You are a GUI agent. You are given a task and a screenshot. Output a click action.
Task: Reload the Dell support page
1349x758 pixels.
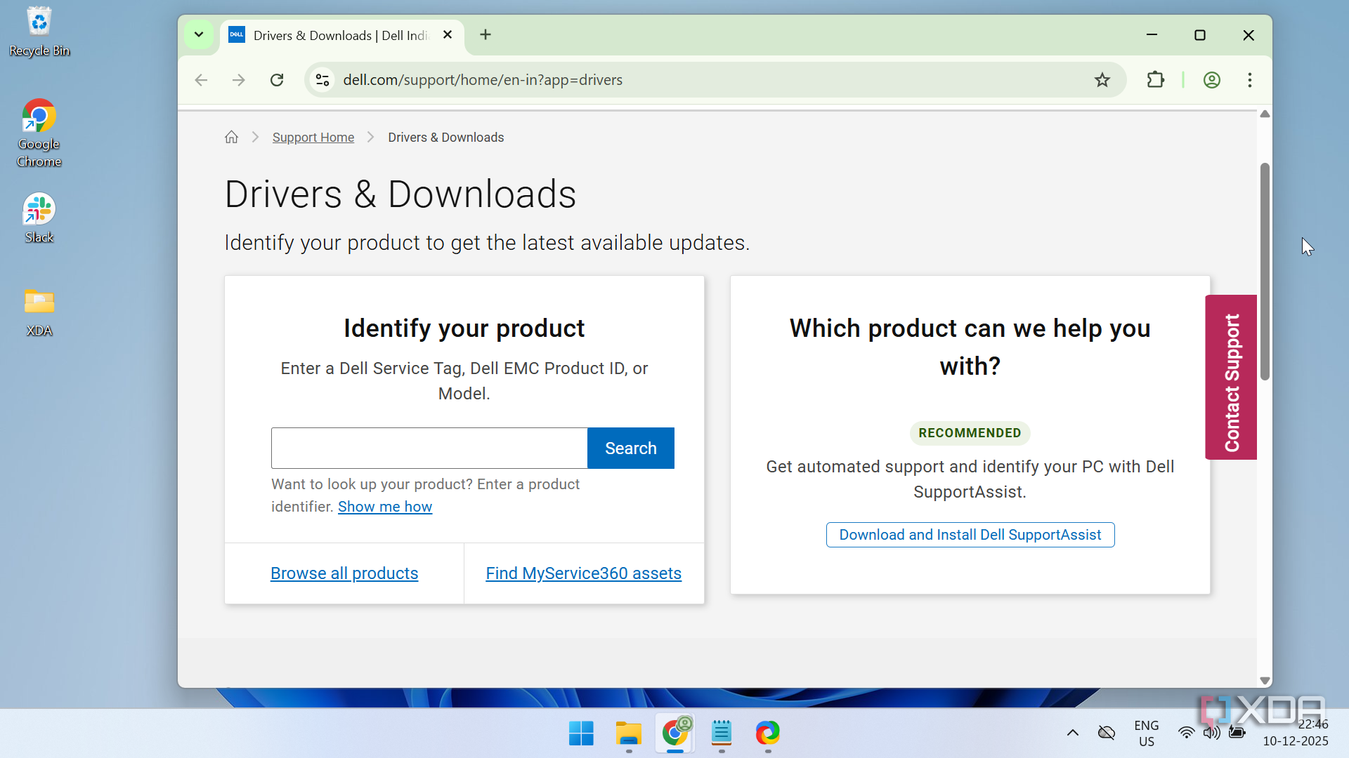(277, 80)
